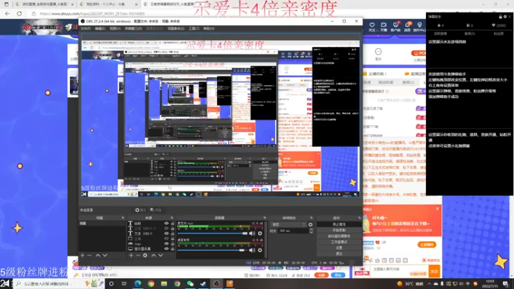This screenshot has height=289, width=514.
Task: Open the 文件(F) menu in OBS
Action: [x=85, y=29]
